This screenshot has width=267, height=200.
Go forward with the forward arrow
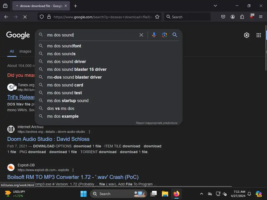tap(16, 17)
